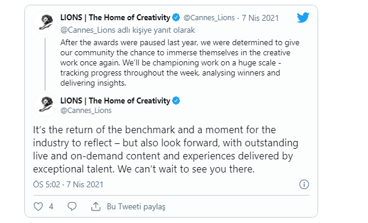This screenshot has height=223, width=368.
Task: Open replies via speech bubble icon
Action: coord(72,206)
